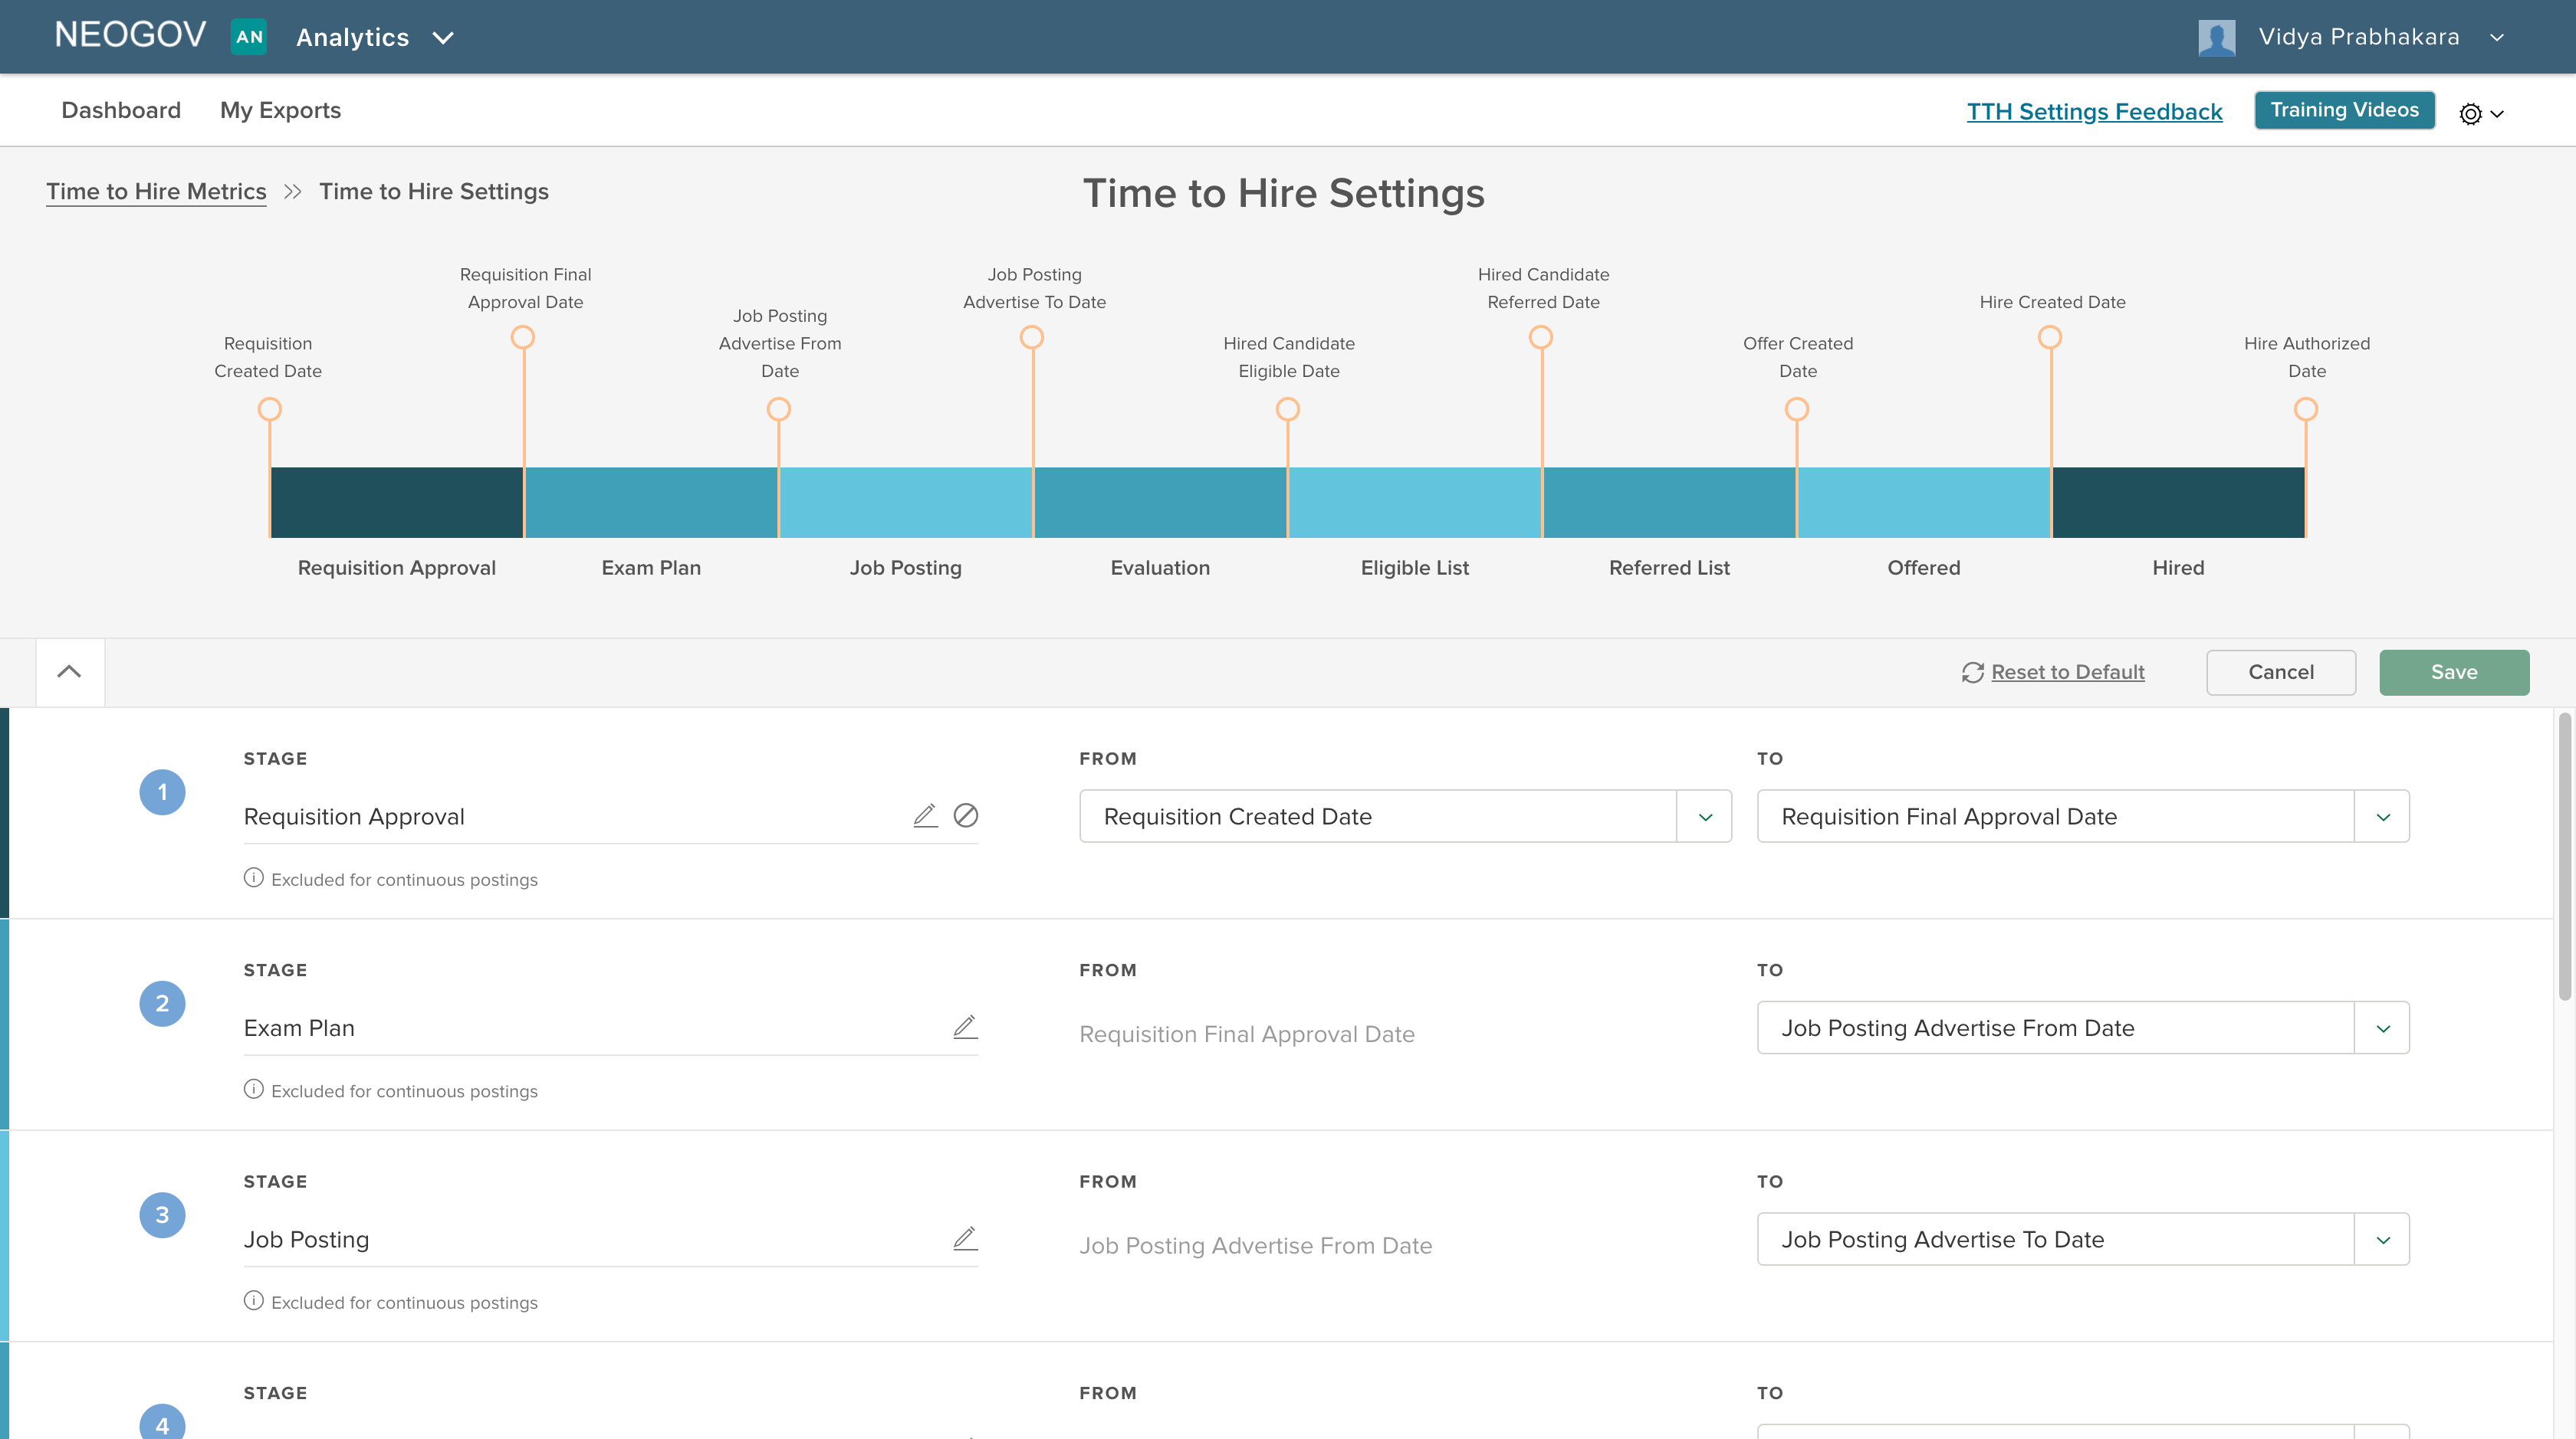Open the TTH Settings Feedback link

click(2094, 111)
